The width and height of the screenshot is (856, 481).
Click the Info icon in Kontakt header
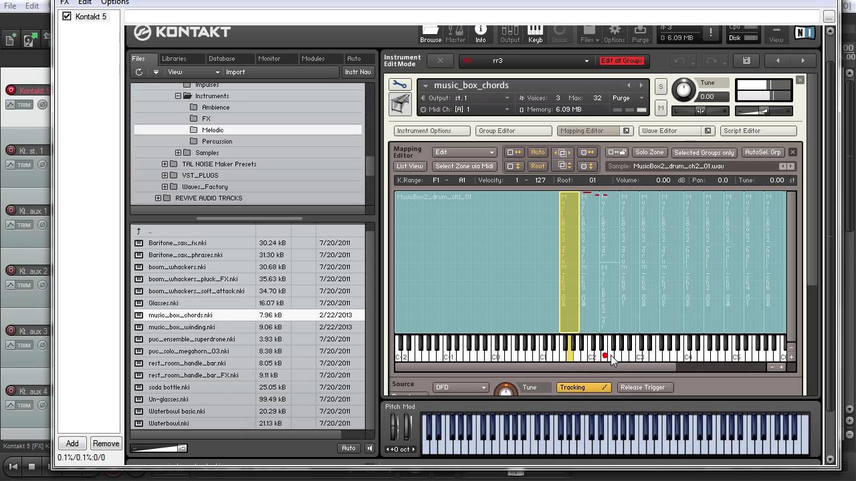click(x=480, y=33)
